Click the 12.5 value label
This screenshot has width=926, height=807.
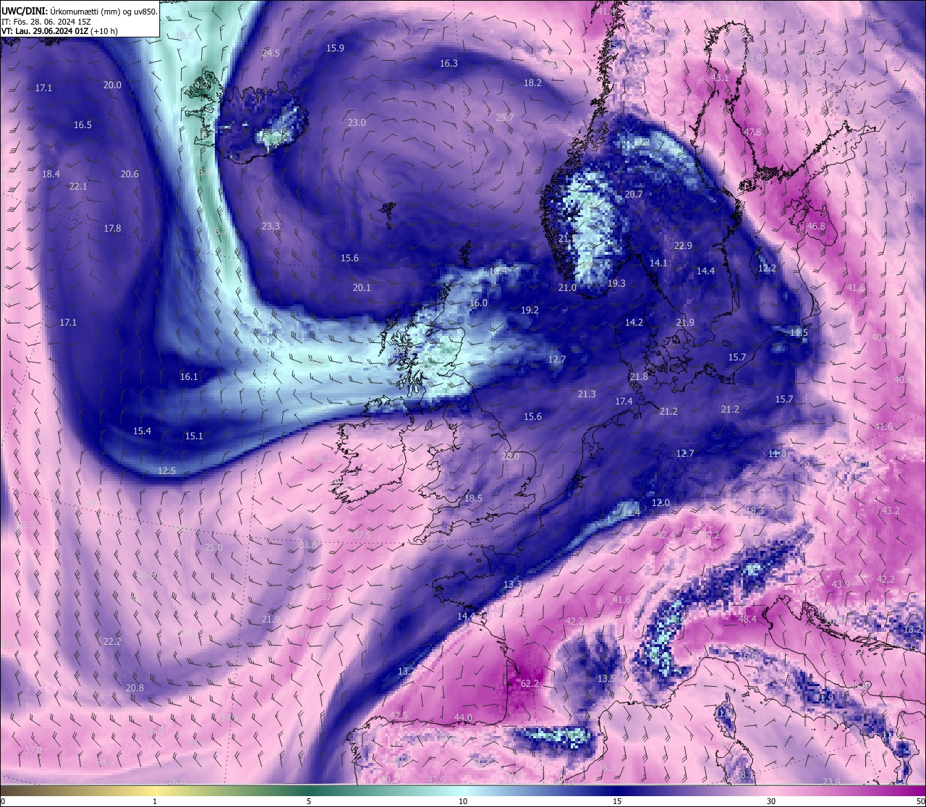point(166,470)
